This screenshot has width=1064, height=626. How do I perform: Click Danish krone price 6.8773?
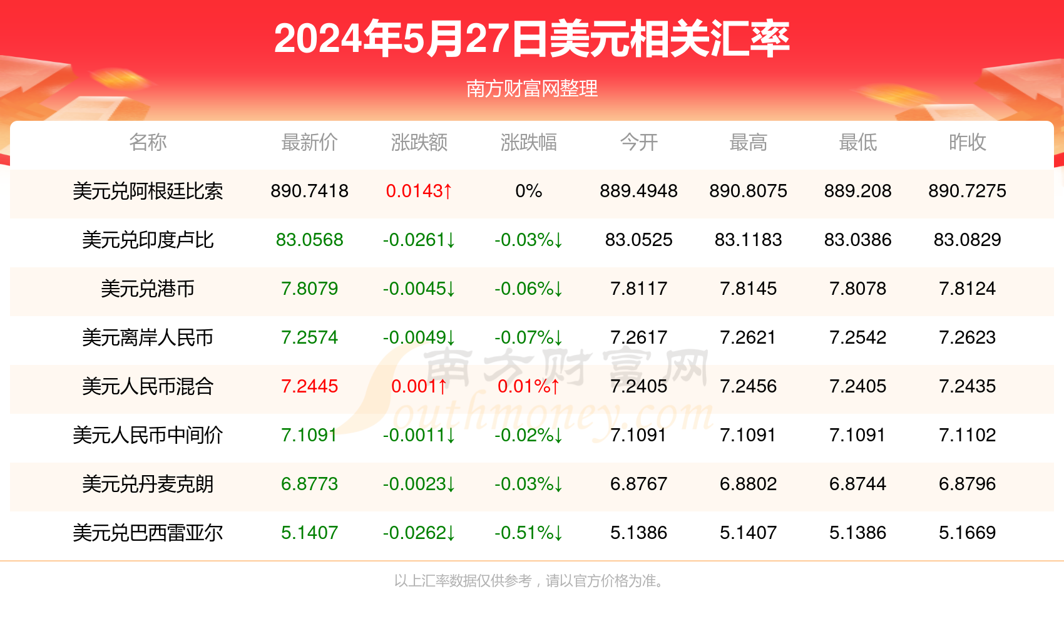pyautogui.click(x=310, y=484)
